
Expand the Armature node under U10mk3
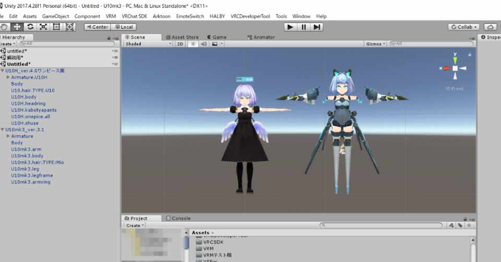pos(8,136)
